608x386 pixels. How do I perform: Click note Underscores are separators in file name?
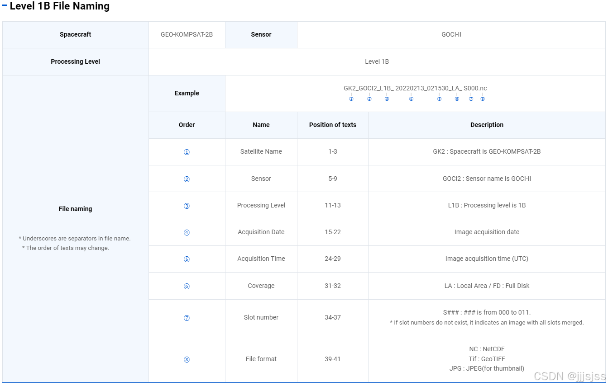(x=75, y=238)
